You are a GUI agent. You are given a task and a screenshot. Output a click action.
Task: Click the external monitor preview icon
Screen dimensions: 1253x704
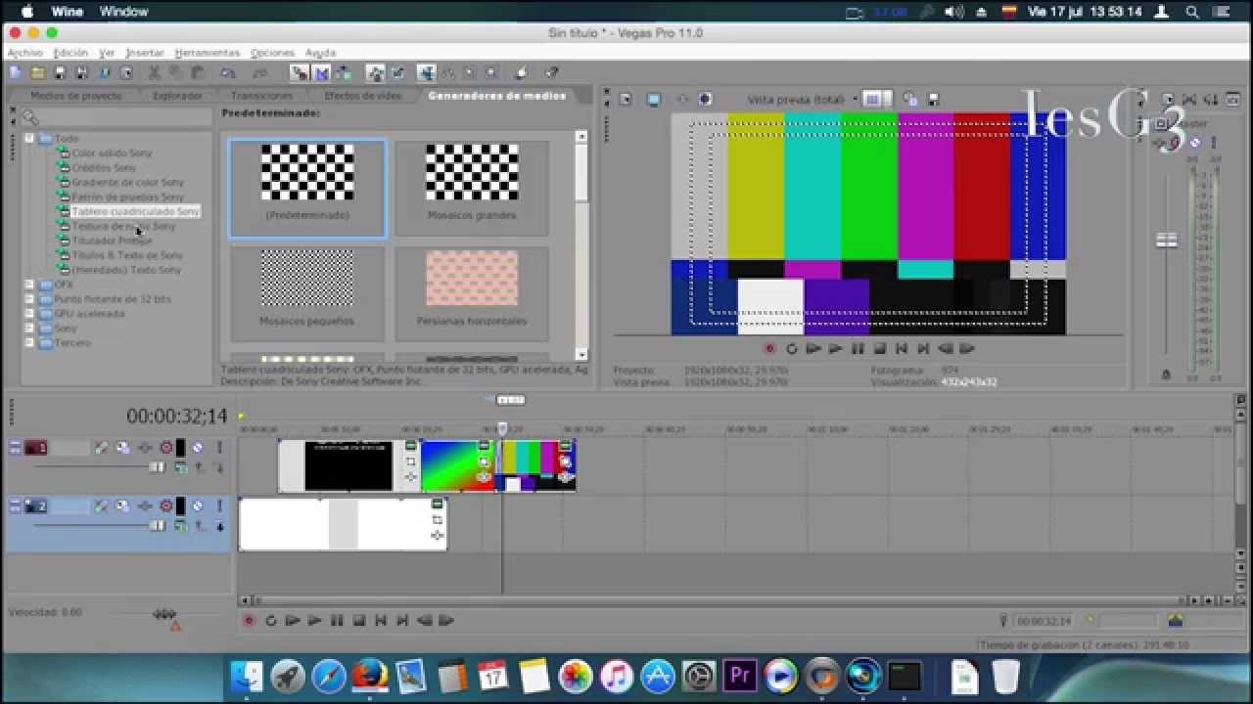653,99
